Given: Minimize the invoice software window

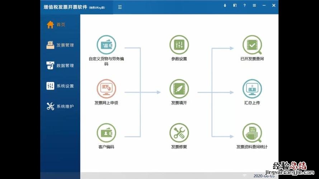Looking at the screenshot, I should (x=264, y=5).
